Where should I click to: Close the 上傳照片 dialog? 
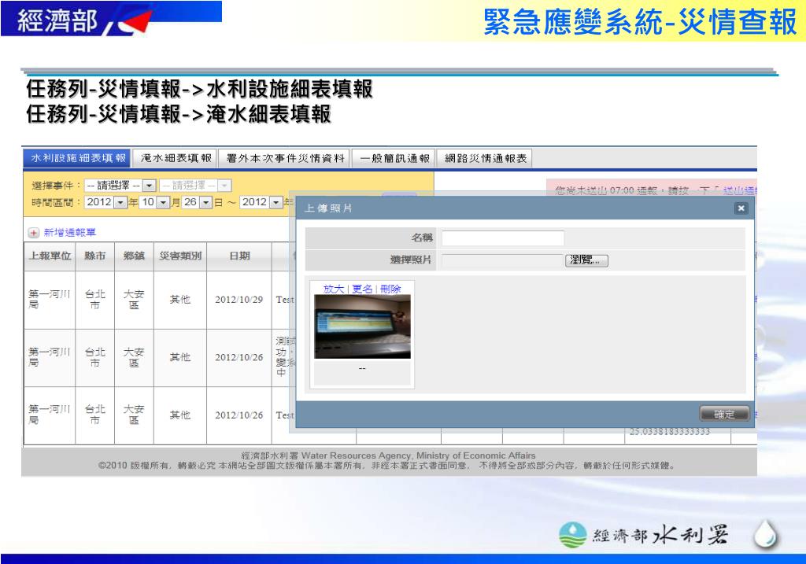[x=741, y=208]
